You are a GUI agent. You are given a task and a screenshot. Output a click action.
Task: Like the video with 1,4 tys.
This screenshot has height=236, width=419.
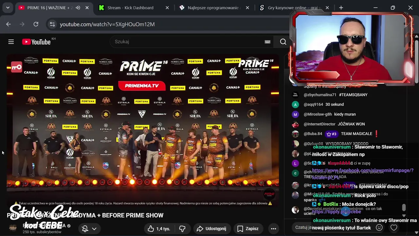point(159,229)
